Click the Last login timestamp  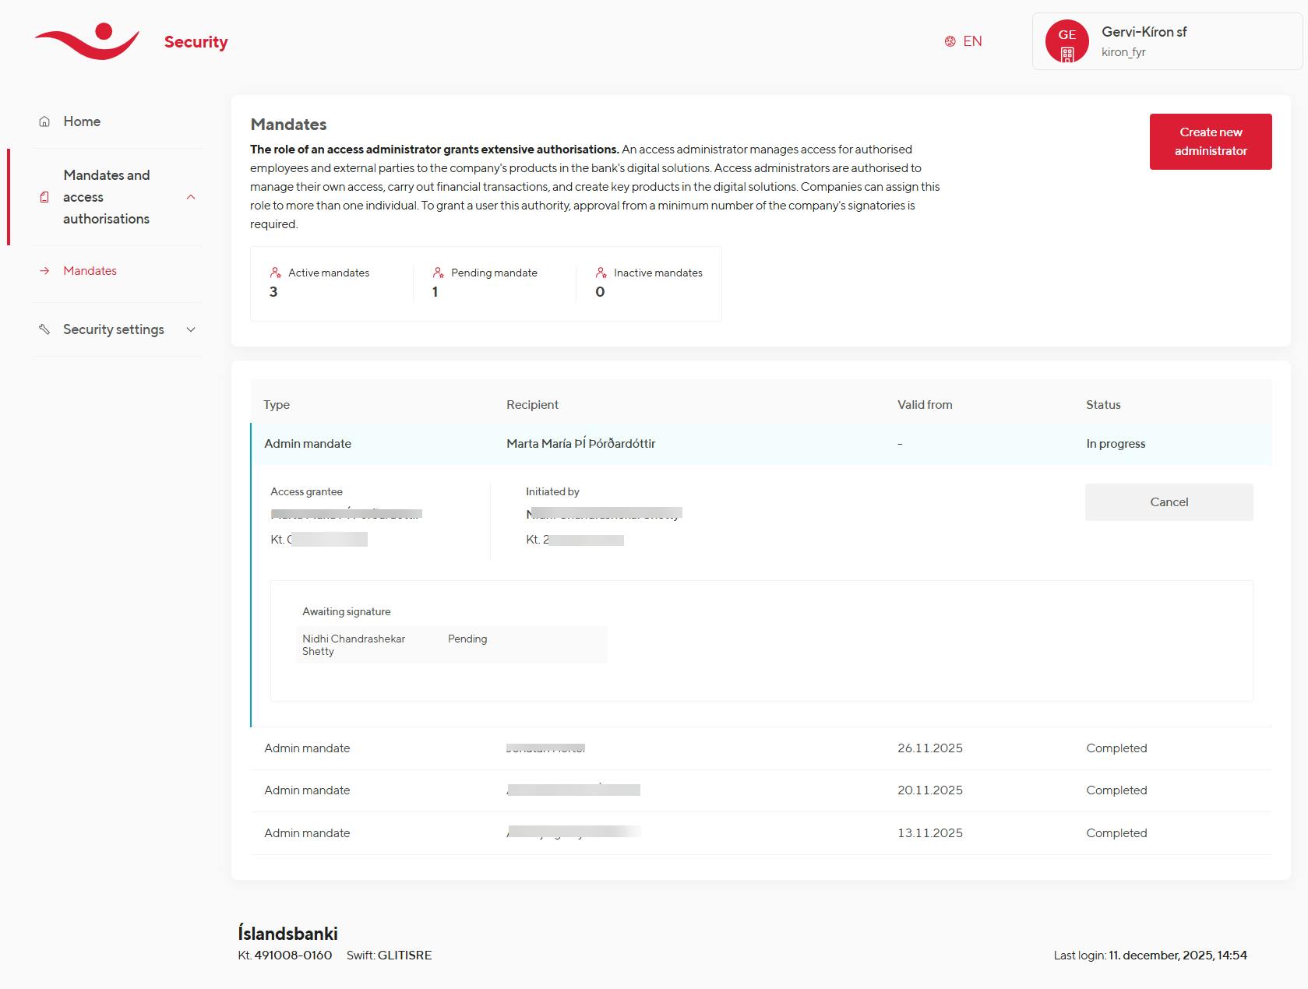pos(1151,956)
